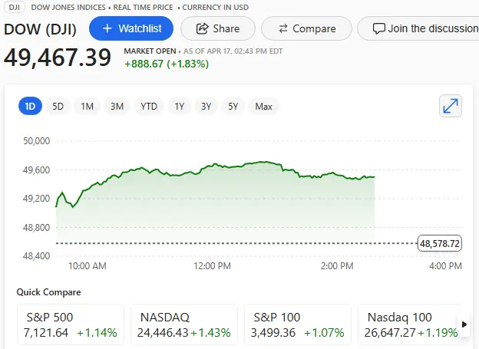
Task: Select the 5Y chart range
Action: click(x=233, y=107)
